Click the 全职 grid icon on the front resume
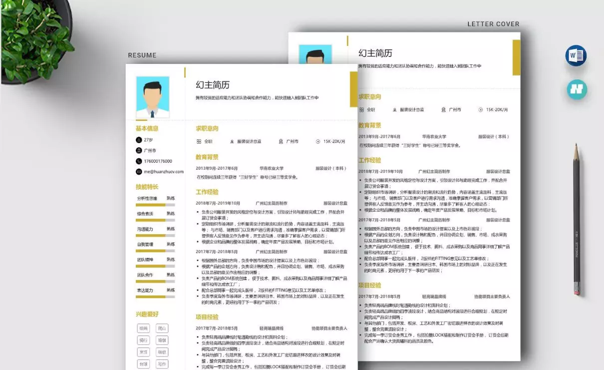 [199, 141]
